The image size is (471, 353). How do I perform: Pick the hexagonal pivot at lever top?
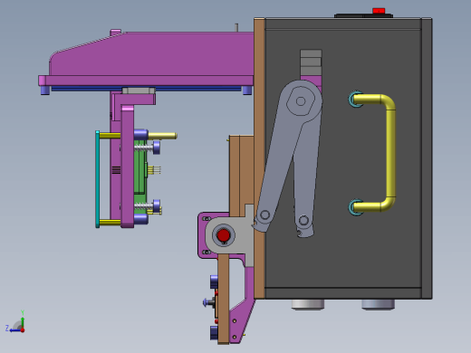tap(301, 100)
